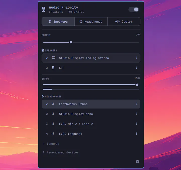The width and height of the screenshot is (181, 170).
Task: Click the microphone icon on Studio Display Mono row
Action: [53, 114]
